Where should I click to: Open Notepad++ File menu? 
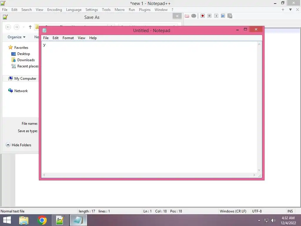[x=5, y=10]
